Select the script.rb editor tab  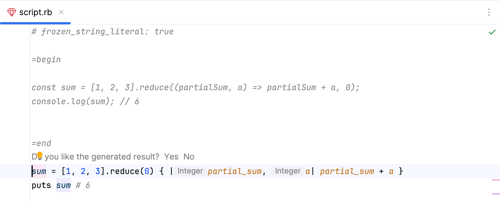[35, 12]
